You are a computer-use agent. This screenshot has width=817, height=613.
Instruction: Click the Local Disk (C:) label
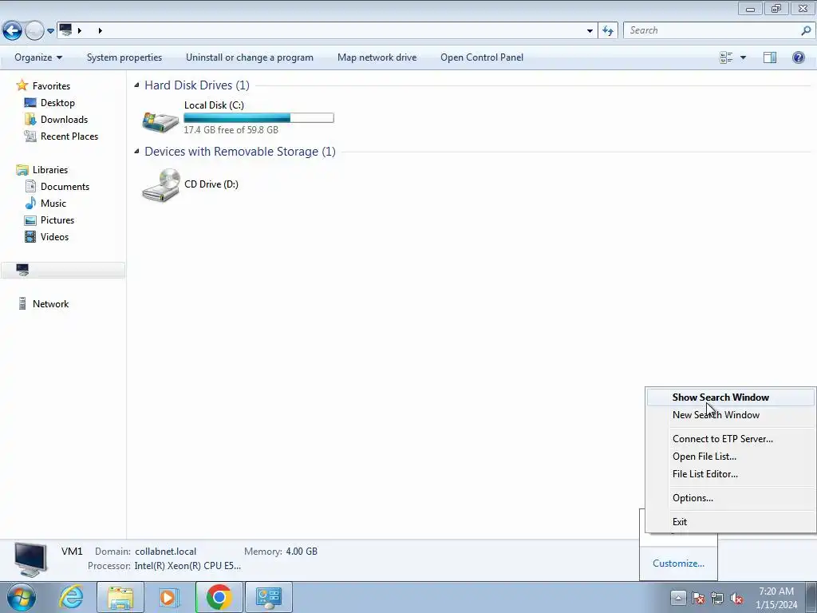click(x=214, y=105)
